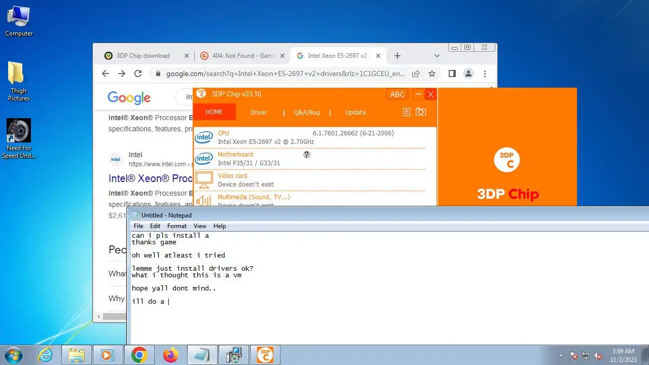
Task: Close the 3DP Chip download tab
Action: pos(186,56)
